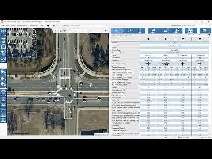Click the Northbound approach label cell
This screenshot has height=159, width=212.
tap(148, 60)
